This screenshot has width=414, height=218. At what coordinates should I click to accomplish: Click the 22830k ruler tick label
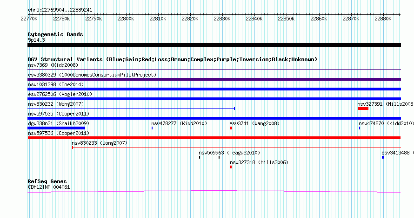coord(222,19)
